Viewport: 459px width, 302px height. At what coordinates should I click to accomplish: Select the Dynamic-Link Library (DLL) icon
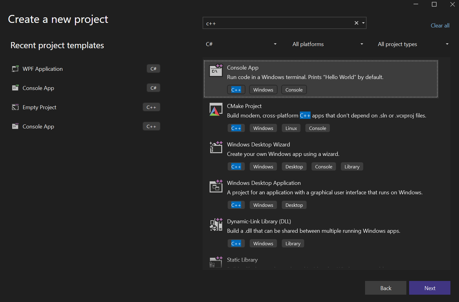[216, 225]
